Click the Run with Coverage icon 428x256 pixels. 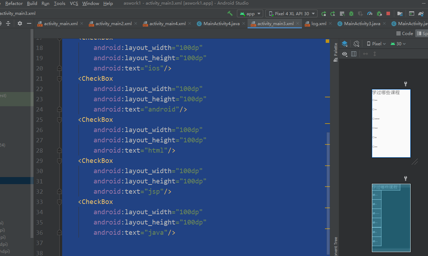click(361, 13)
